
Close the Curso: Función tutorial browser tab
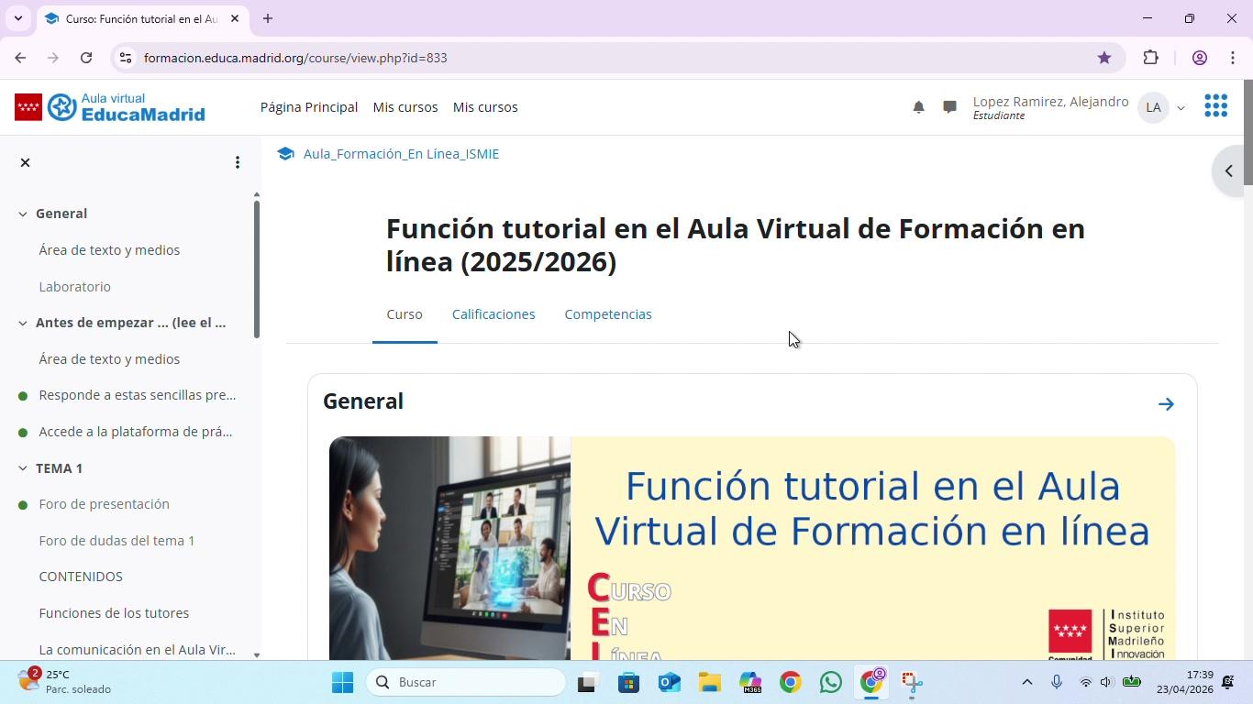tap(235, 18)
